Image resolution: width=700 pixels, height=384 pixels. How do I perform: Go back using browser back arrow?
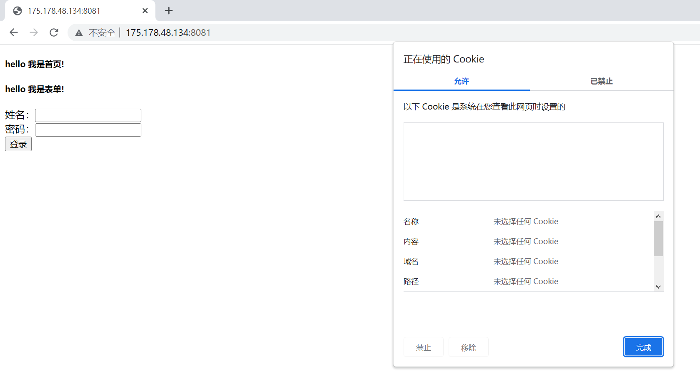click(x=14, y=32)
